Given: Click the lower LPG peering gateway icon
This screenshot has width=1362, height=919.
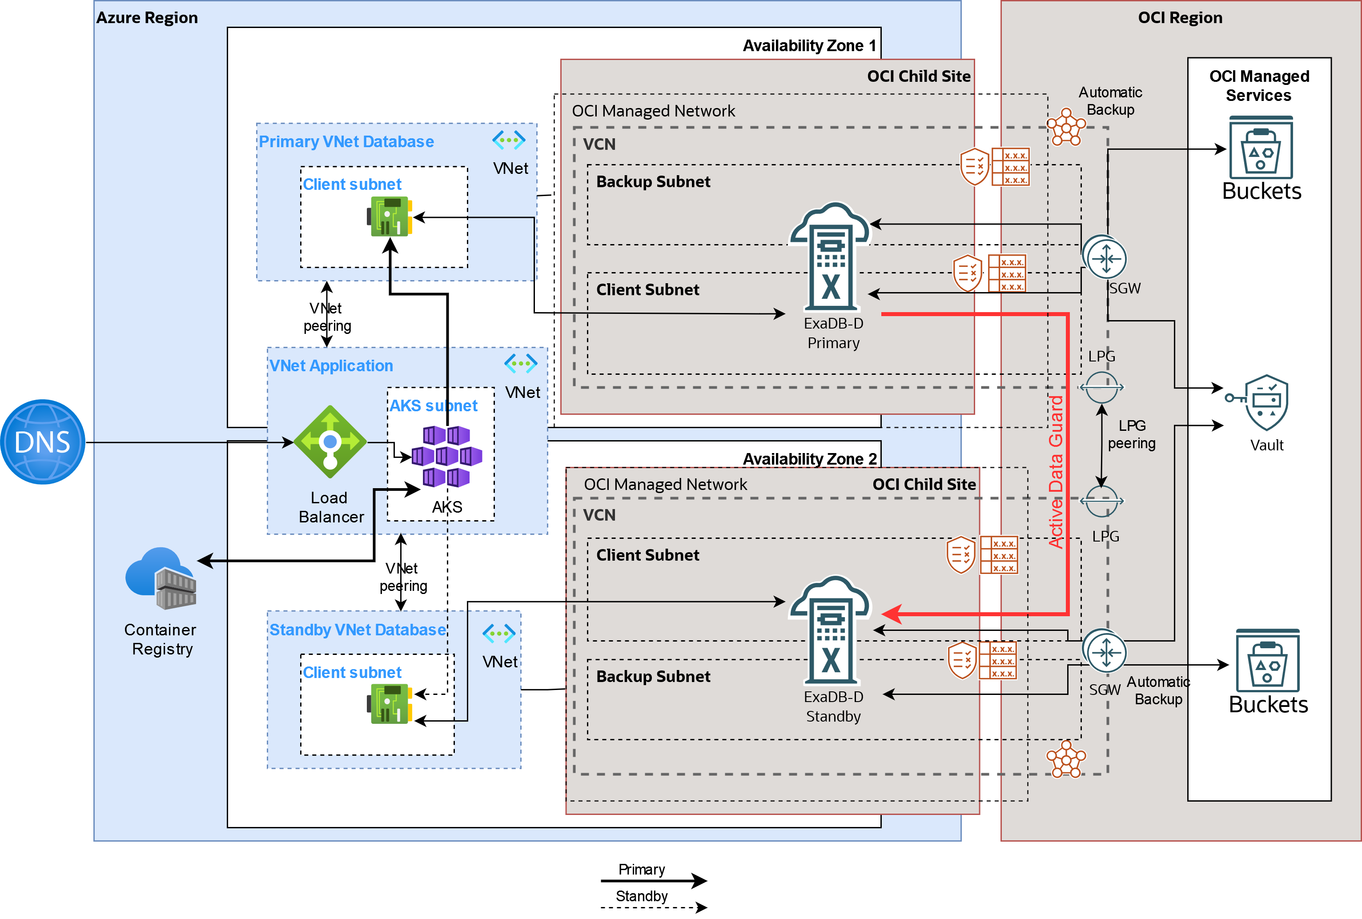Looking at the screenshot, I should pos(1101,501).
